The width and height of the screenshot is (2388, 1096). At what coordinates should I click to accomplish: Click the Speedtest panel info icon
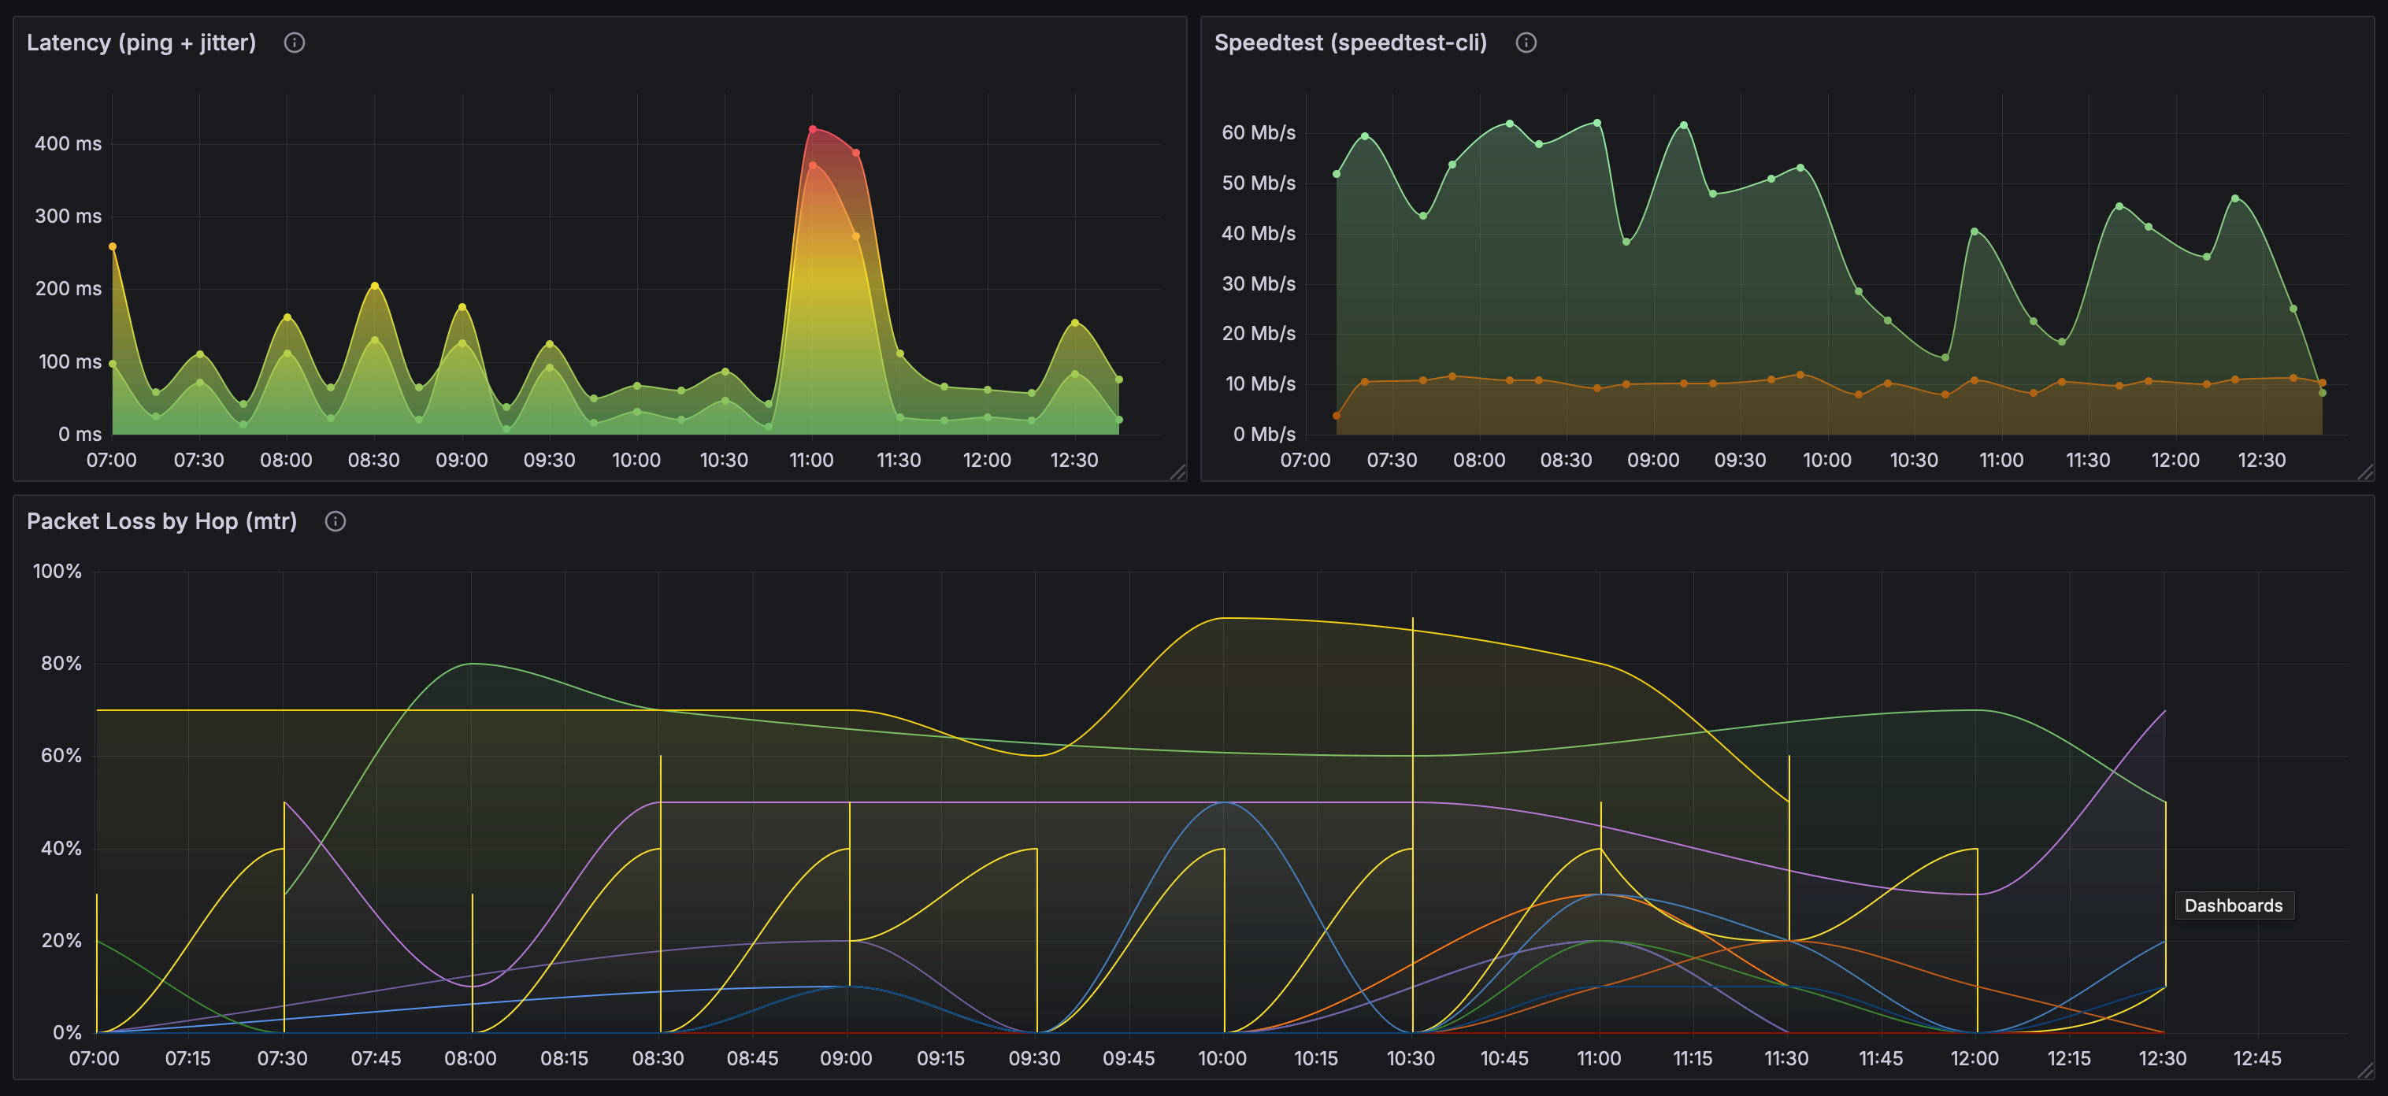coord(1525,43)
